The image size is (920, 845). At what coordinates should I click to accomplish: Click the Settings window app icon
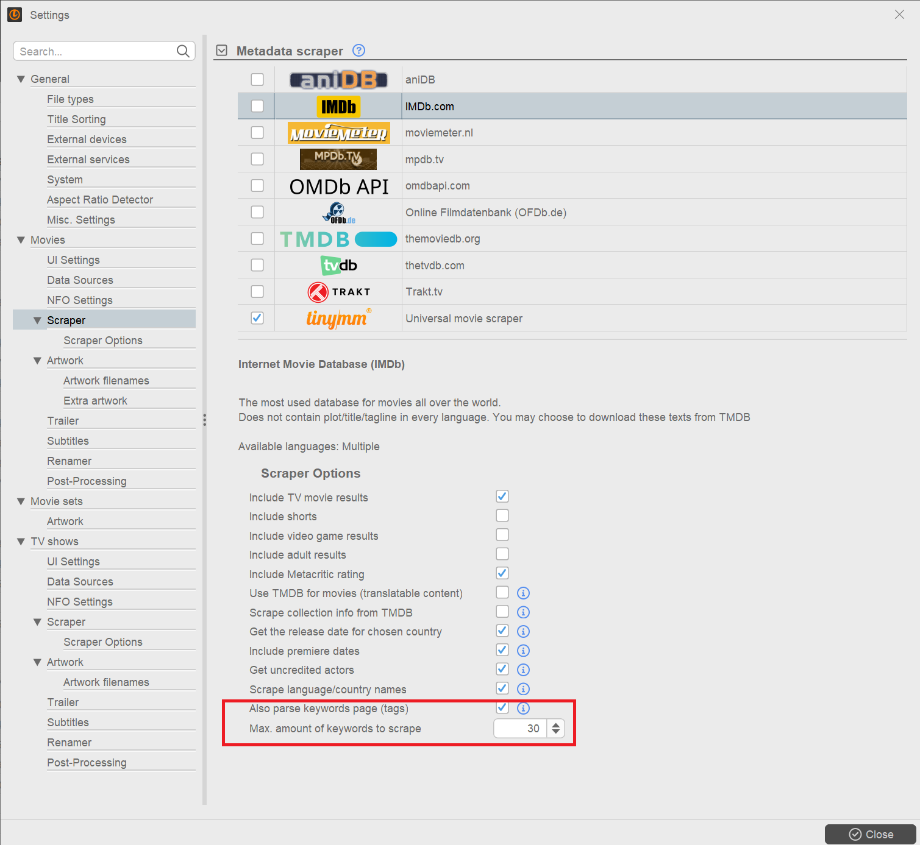15,15
